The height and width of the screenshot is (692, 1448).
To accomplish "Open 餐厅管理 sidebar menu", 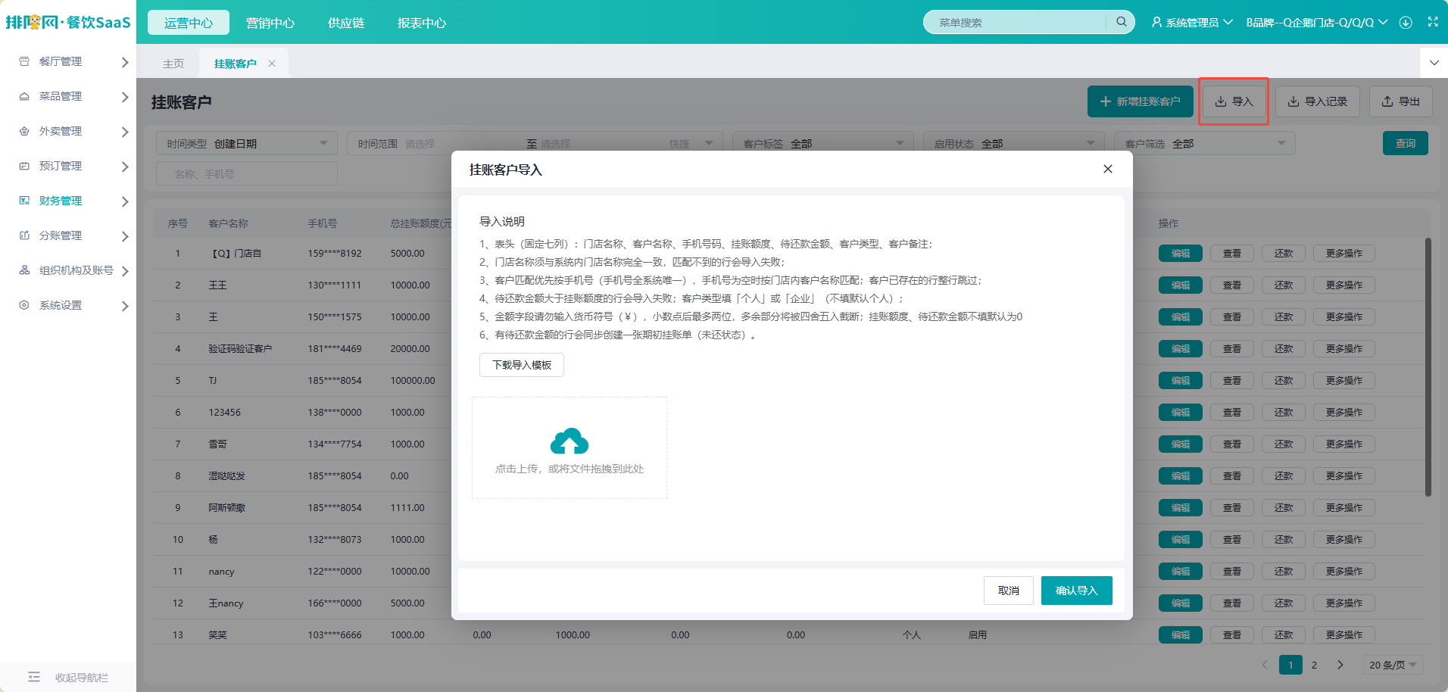I will coord(68,61).
